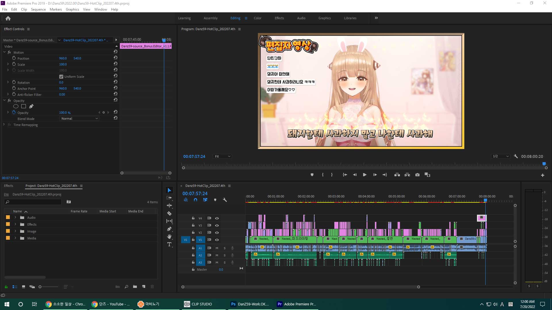Image resolution: width=552 pixels, height=310 pixels.
Task: Mute audio track A1
Action: 217,248
